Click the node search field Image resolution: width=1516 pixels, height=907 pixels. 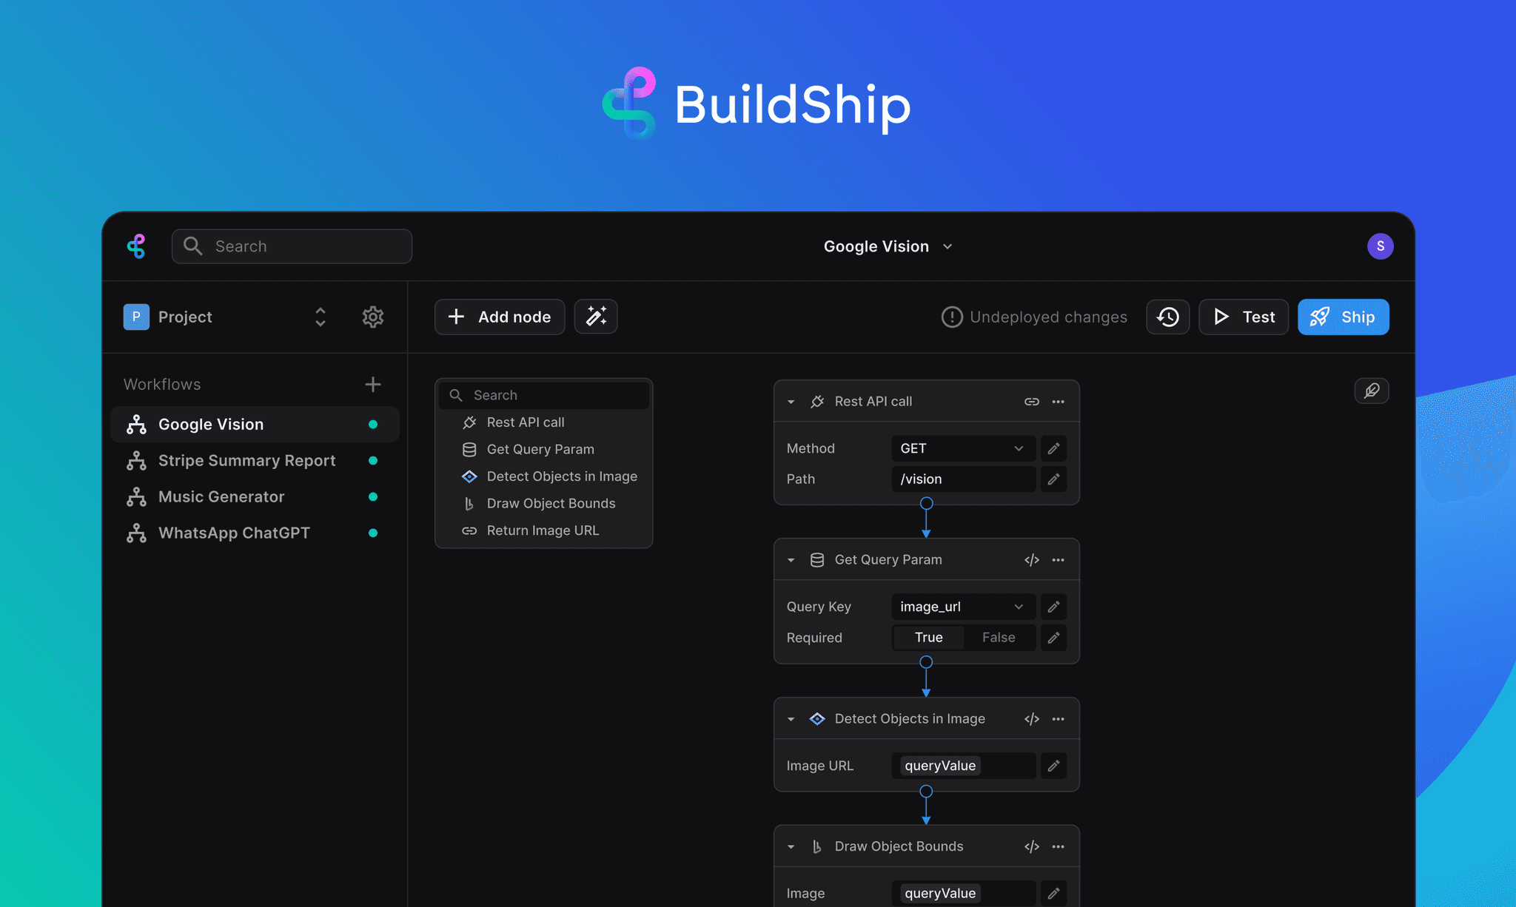tap(544, 395)
